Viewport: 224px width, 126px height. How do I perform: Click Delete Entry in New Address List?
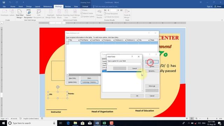72,82
